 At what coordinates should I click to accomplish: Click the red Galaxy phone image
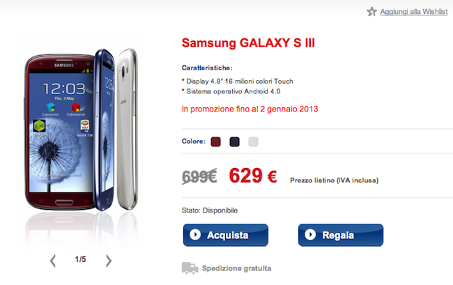pos(60,132)
